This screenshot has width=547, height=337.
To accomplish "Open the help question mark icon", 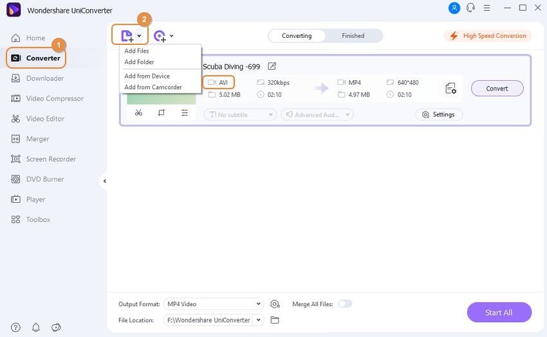I will click(x=15, y=327).
